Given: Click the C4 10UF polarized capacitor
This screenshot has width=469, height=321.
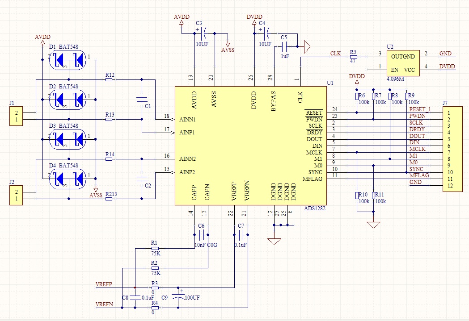Looking at the screenshot, I should 267,33.
